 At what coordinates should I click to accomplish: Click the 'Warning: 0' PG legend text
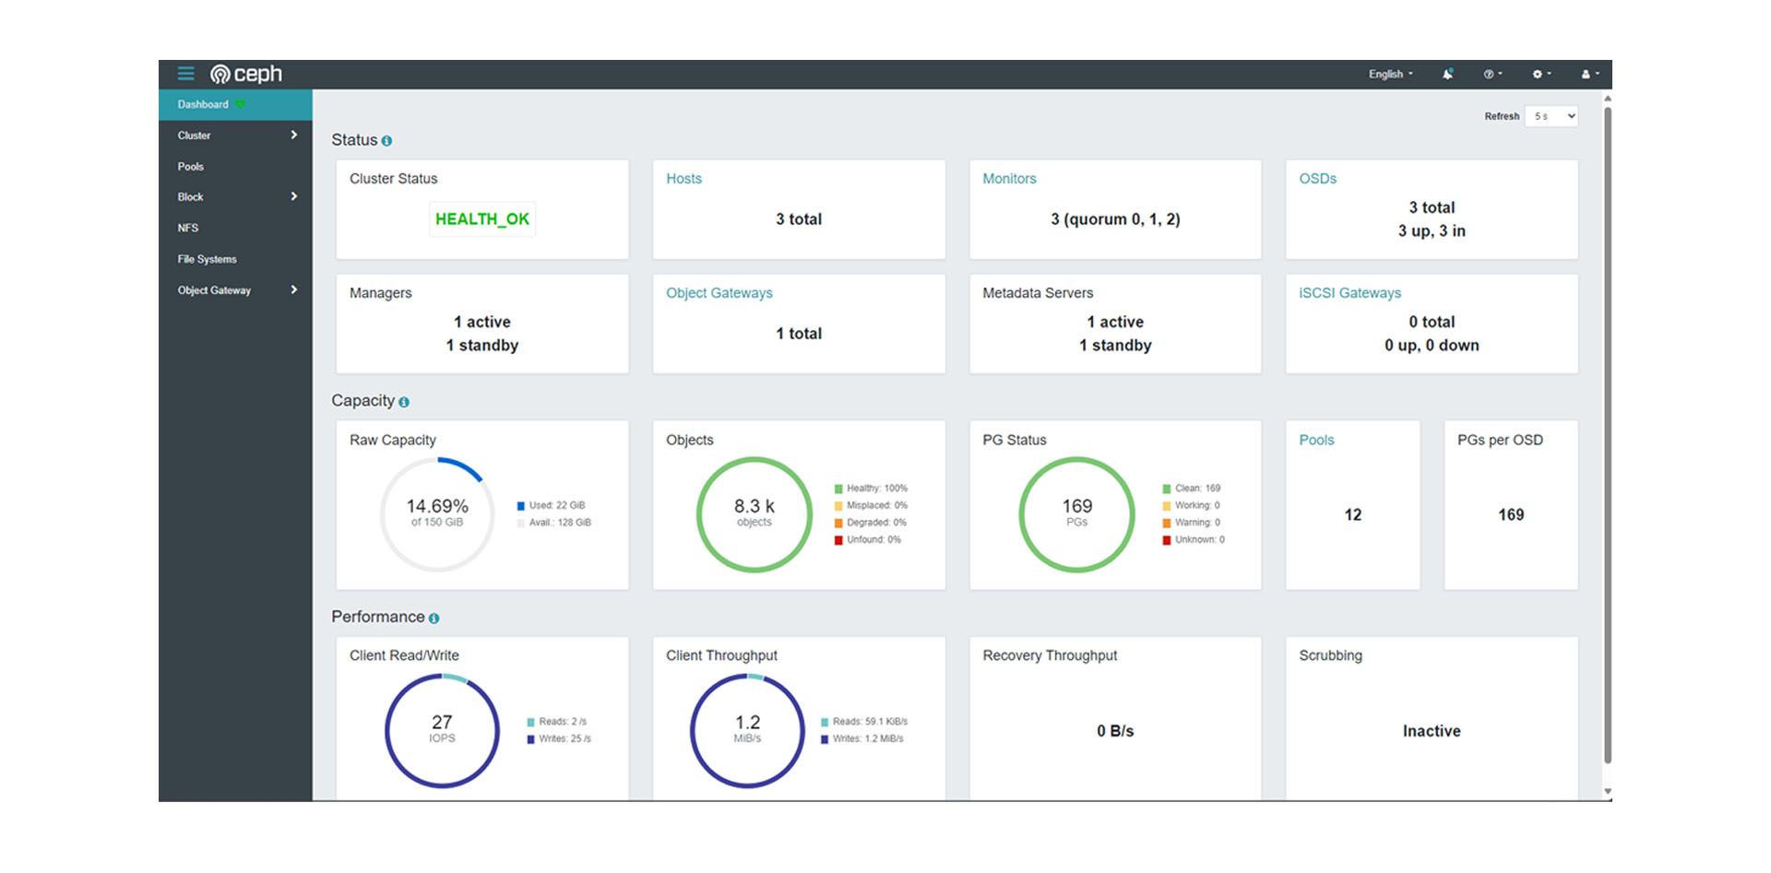click(x=1197, y=523)
